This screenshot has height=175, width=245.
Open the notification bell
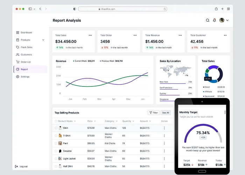214,20
